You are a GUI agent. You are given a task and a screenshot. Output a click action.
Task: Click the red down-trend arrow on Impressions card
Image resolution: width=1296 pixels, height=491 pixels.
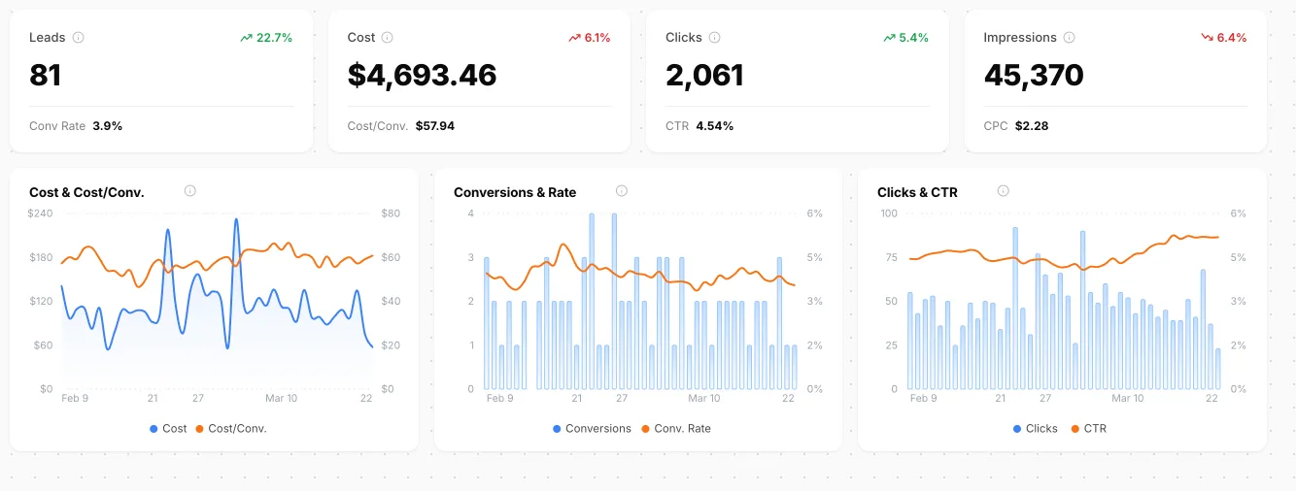(1208, 38)
